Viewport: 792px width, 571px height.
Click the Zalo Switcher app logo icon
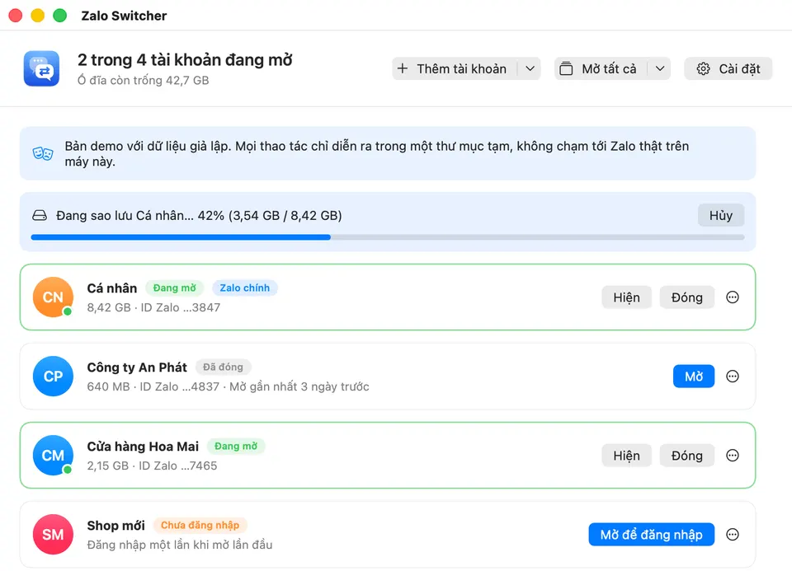click(41, 68)
